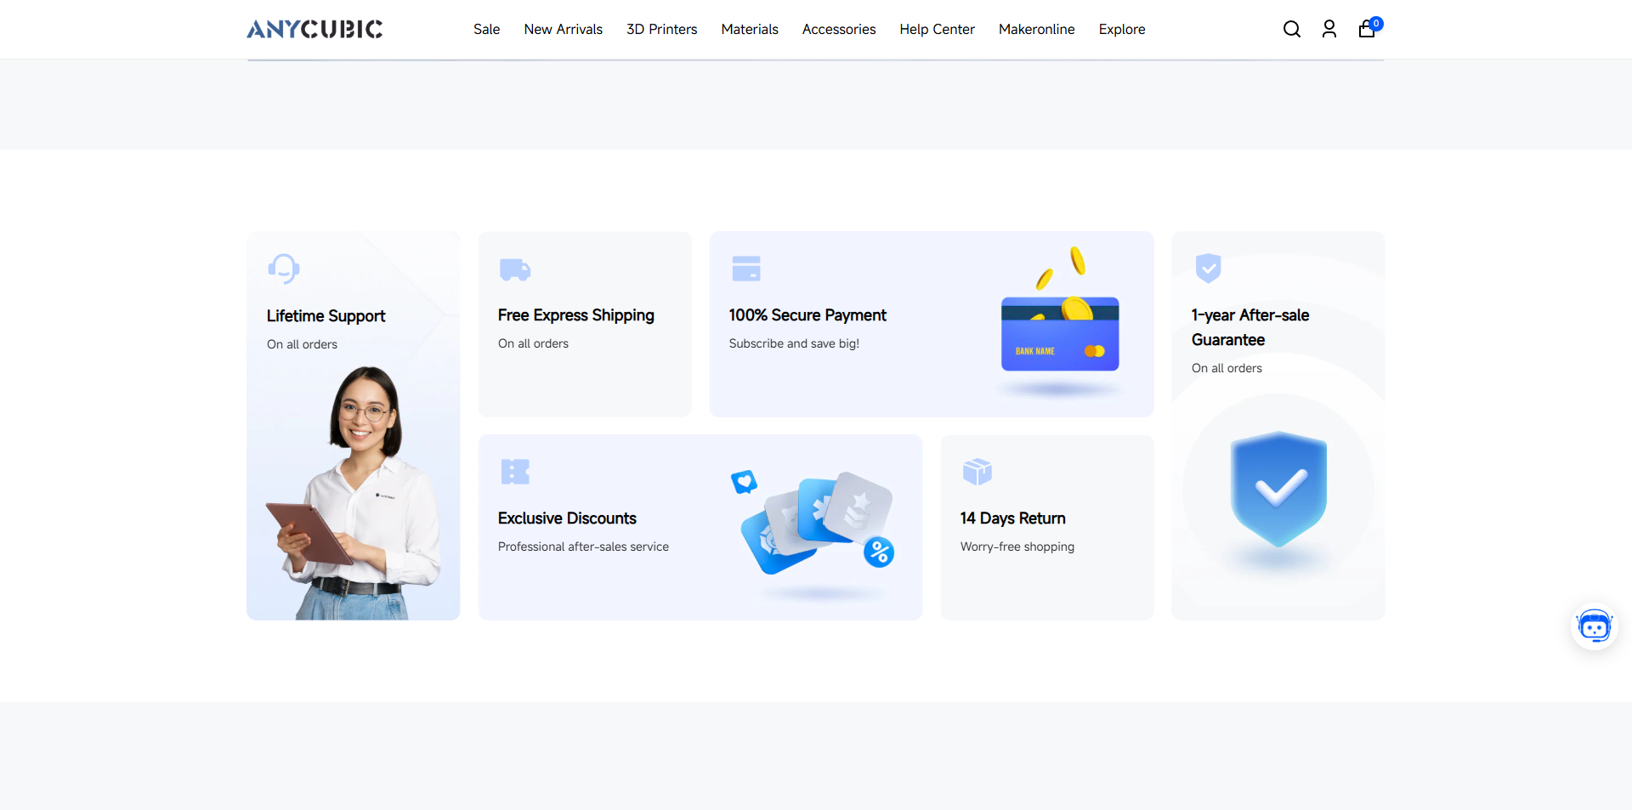Open the Sale menu item
Screen dimensions: 1632x810
tap(486, 29)
